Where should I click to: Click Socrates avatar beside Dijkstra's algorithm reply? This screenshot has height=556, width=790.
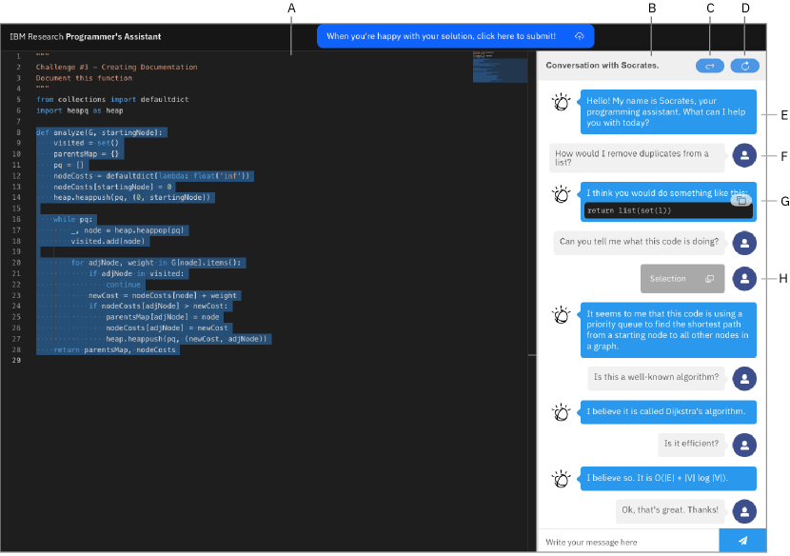click(x=561, y=413)
